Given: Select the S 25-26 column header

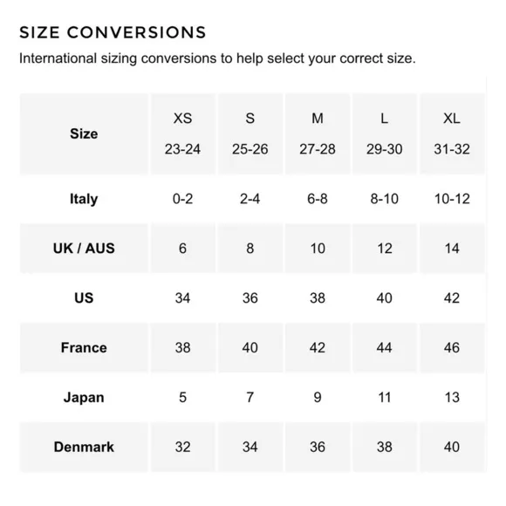Looking at the screenshot, I should (250, 134).
